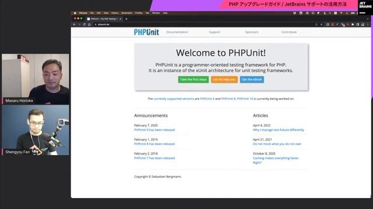
Task: Click Masaru Horioka's video thumbnail
Action: (36, 79)
